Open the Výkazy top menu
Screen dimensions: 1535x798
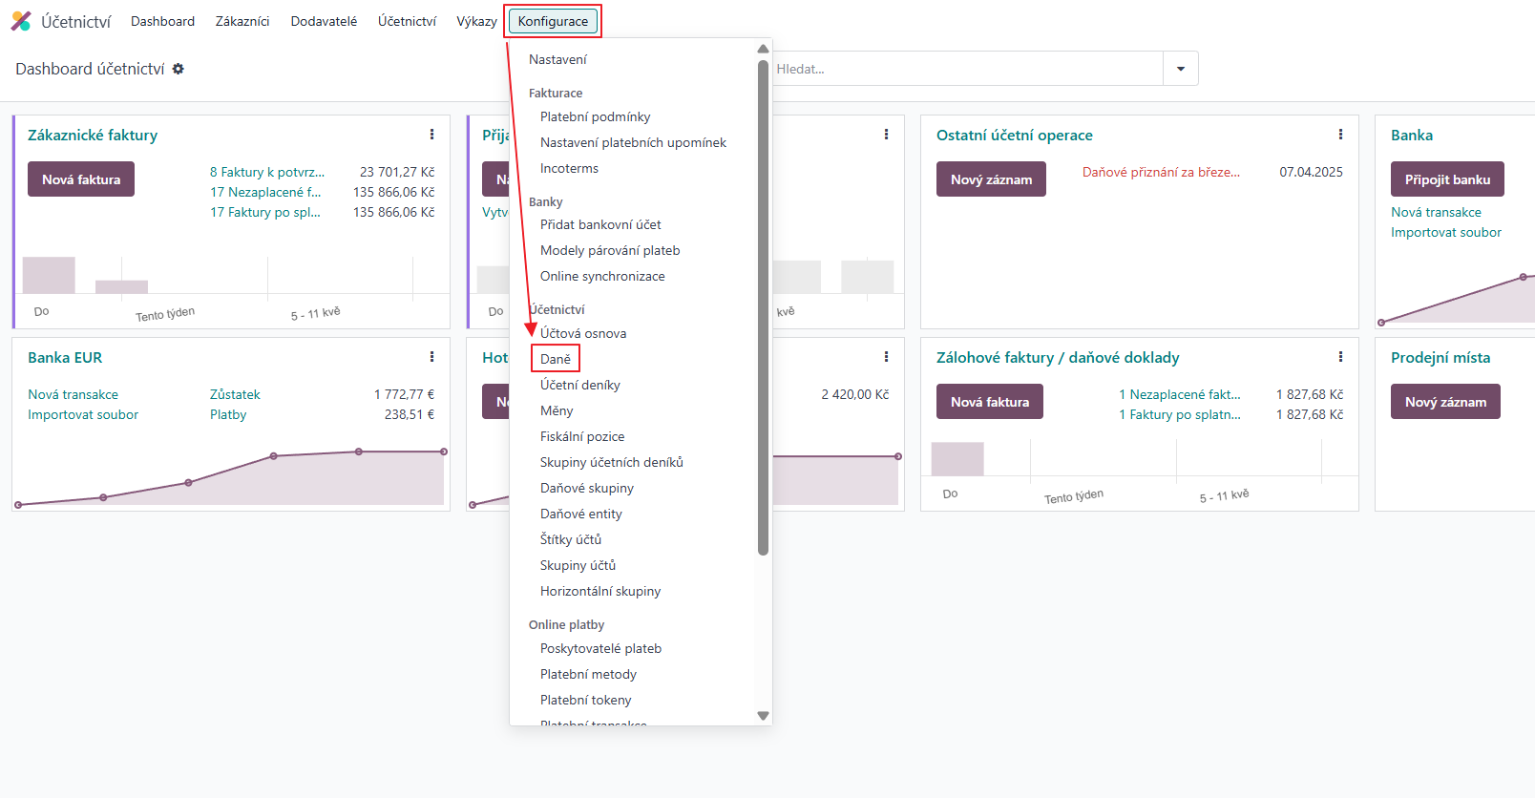click(x=476, y=21)
